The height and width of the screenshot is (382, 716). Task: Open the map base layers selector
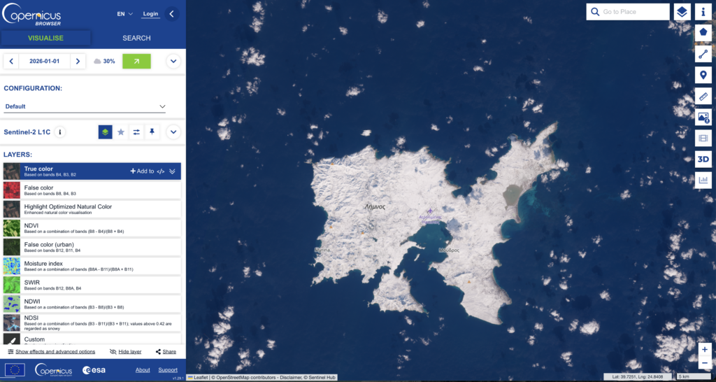[682, 12]
